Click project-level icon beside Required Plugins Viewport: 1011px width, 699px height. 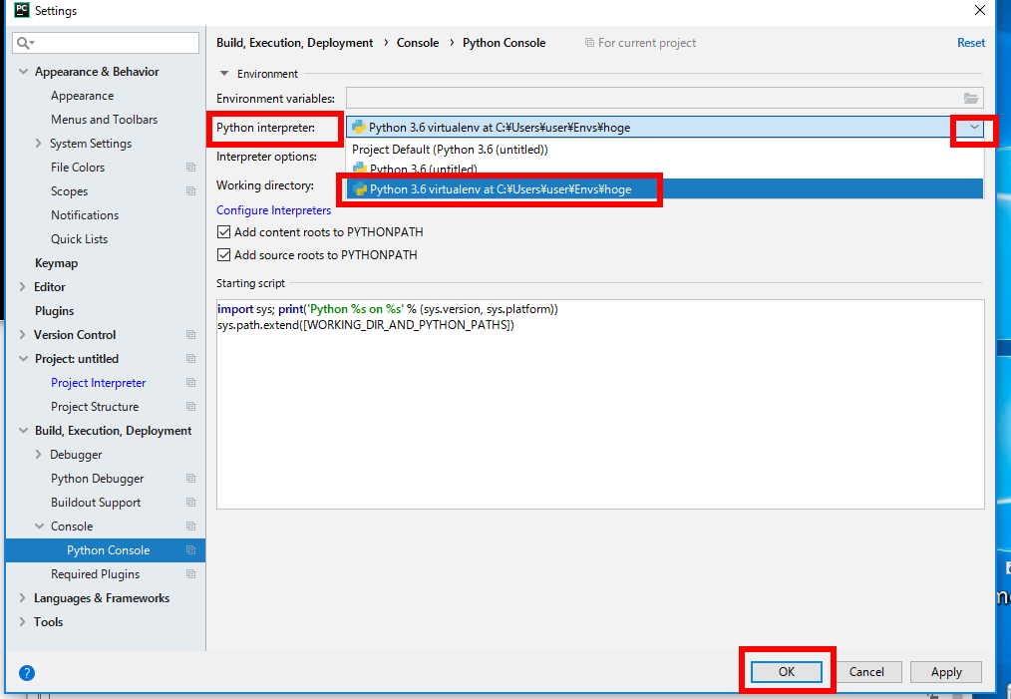pyautogui.click(x=190, y=574)
